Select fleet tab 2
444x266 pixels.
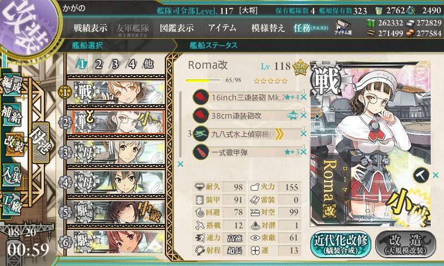click(x=98, y=64)
